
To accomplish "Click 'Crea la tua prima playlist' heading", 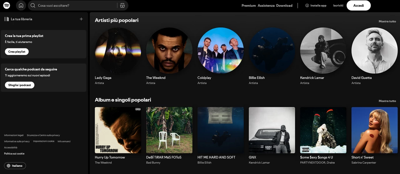I will 24,36.
